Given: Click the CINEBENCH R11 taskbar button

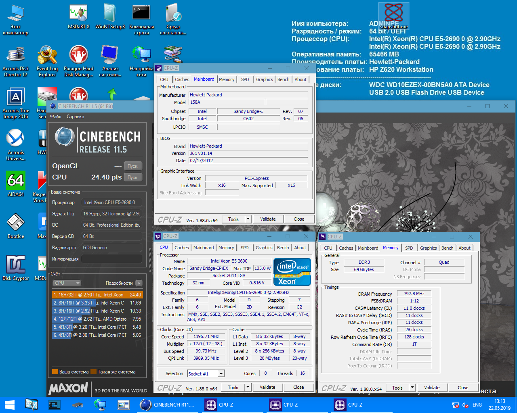Looking at the screenshot, I should [168, 405].
